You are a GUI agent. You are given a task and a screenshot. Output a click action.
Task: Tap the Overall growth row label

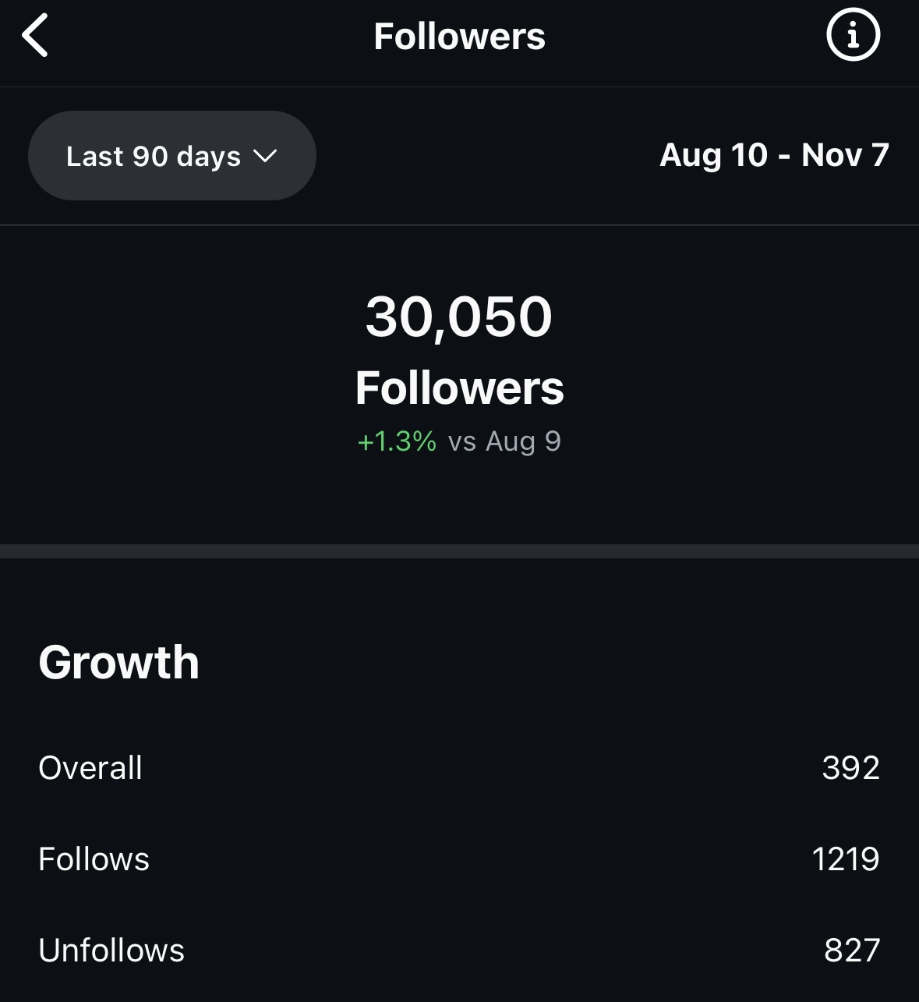click(90, 768)
